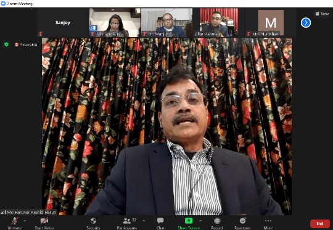Click the red End meeting button
The height and width of the screenshot is (230, 333).
tap(320, 224)
